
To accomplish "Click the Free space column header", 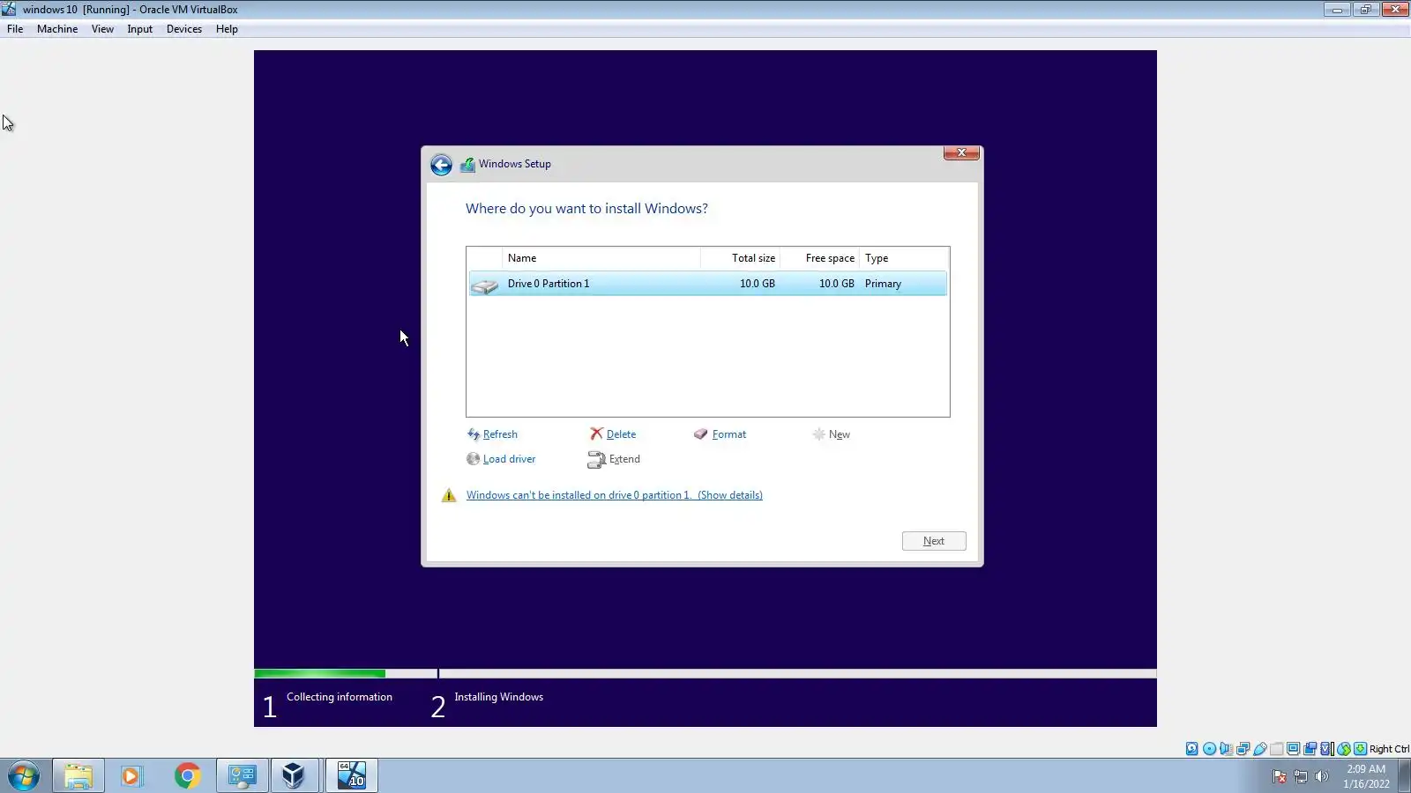I will (x=819, y=258).
